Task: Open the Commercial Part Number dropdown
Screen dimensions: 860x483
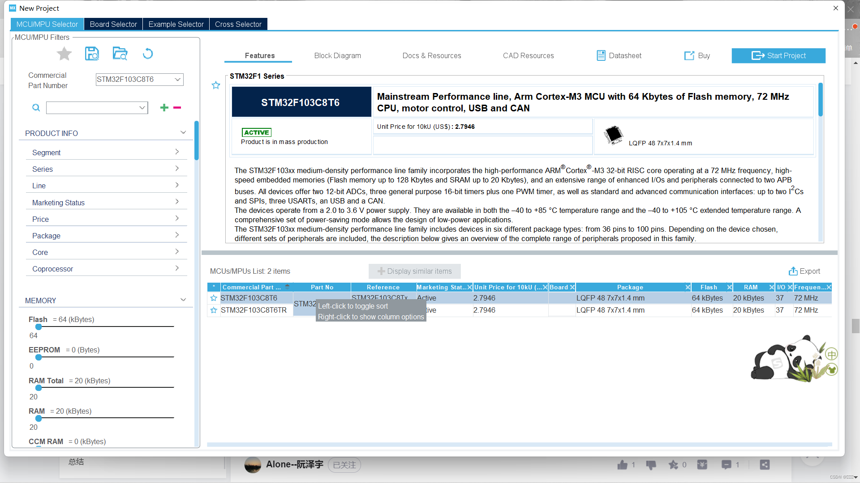Action: pyautogui.click(x=177, y=80)
